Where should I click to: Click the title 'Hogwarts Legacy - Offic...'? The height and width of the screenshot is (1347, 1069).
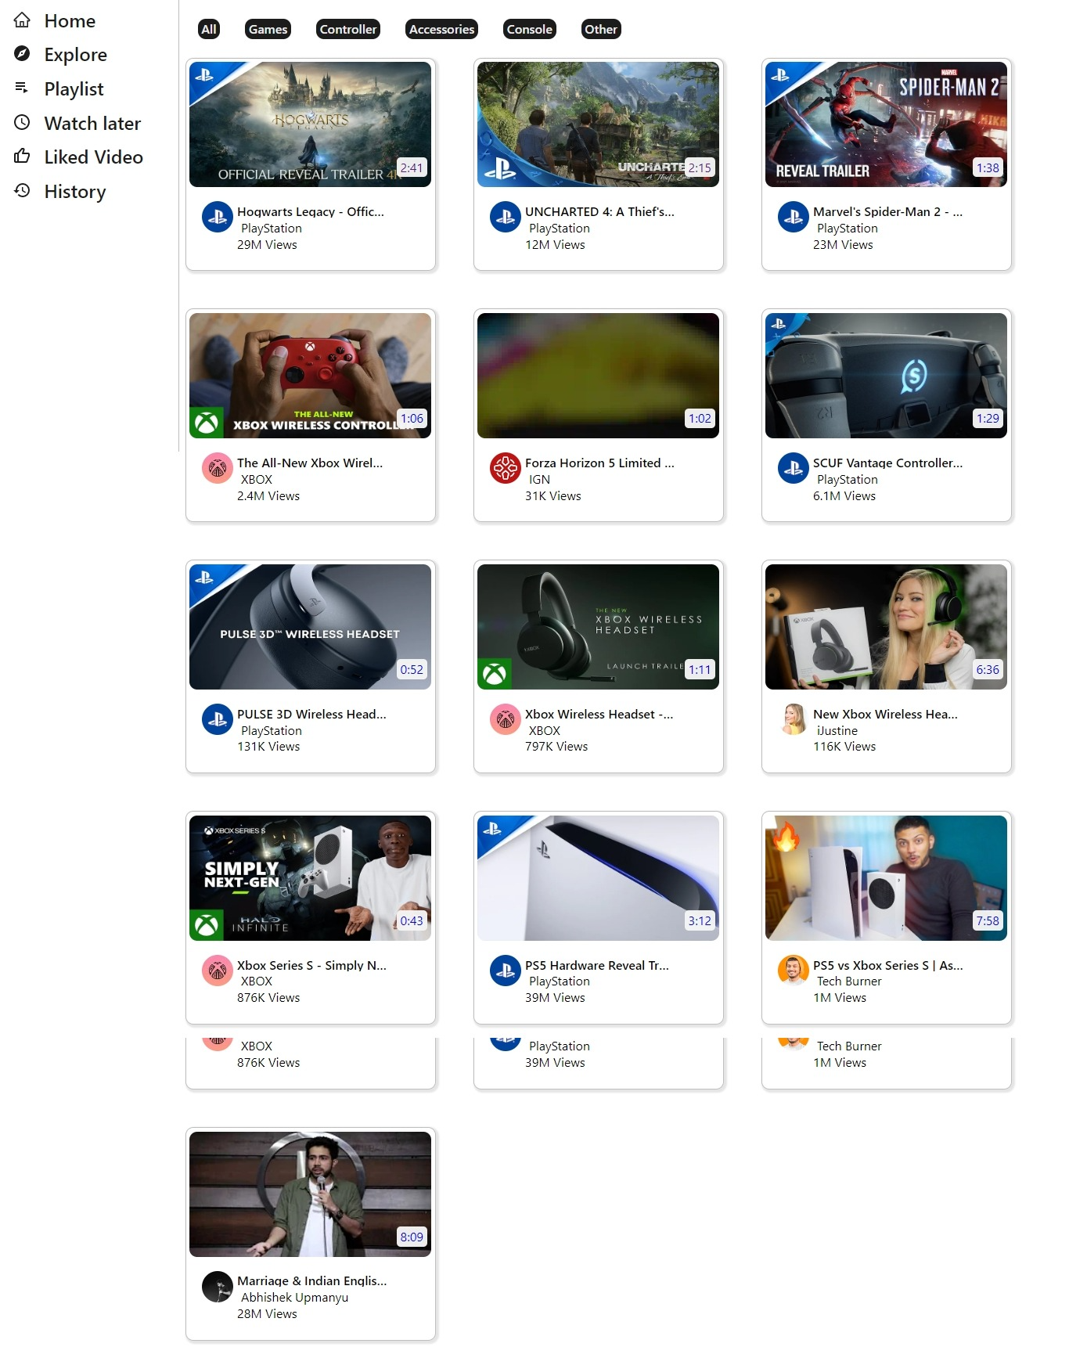pos(311,211)
